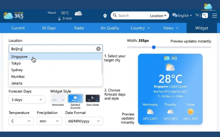Click the 26°C header temperature
220x137 pixels.
(65, 13)
